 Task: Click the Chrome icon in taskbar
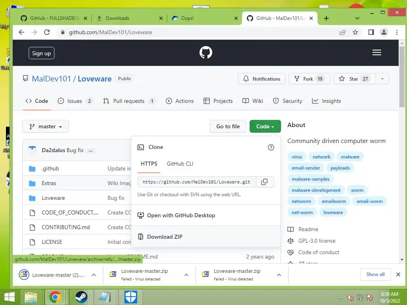click(55, 297)
